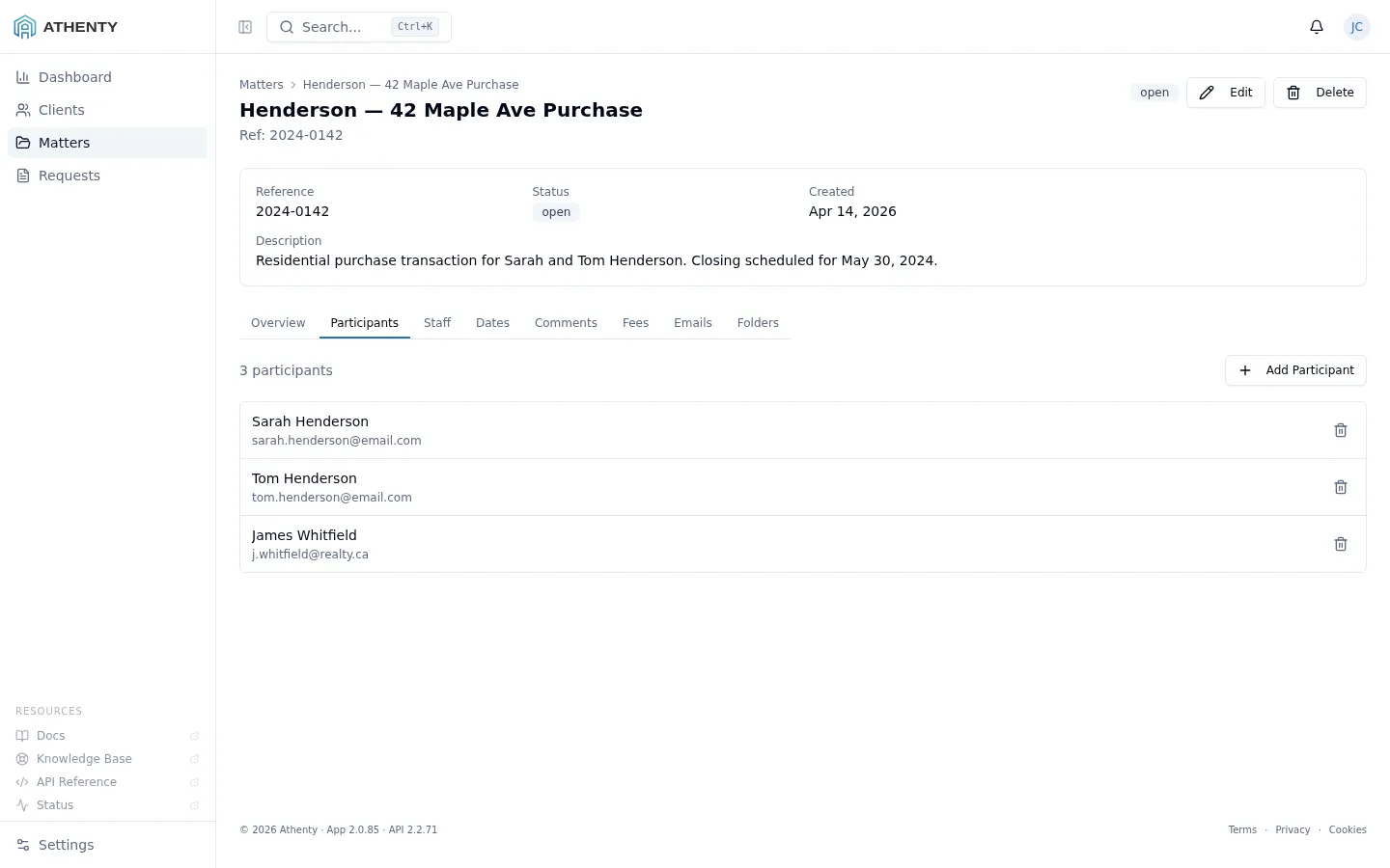The image size is (1390, 868).
Task: Click the 2024-0142 reference value
Action: pos(292,211)
